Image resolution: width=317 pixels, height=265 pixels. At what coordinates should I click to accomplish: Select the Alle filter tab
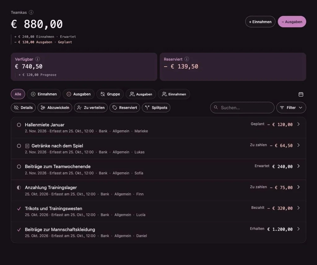click(18, 94)
